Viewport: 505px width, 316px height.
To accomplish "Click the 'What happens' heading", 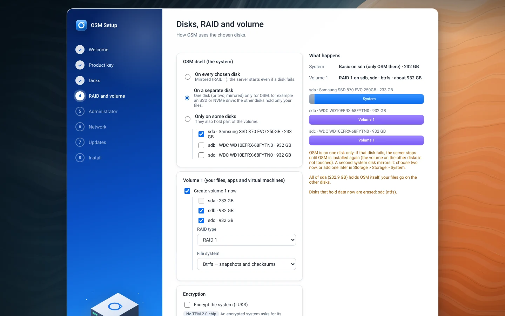I will coord(325,55).
